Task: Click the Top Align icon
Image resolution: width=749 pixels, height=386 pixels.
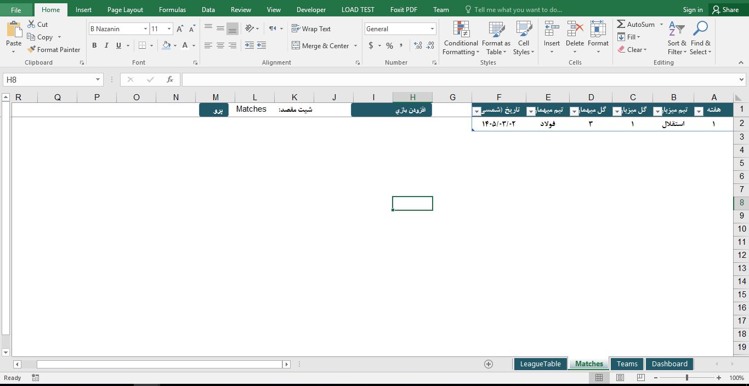Action: pos(208,28)
